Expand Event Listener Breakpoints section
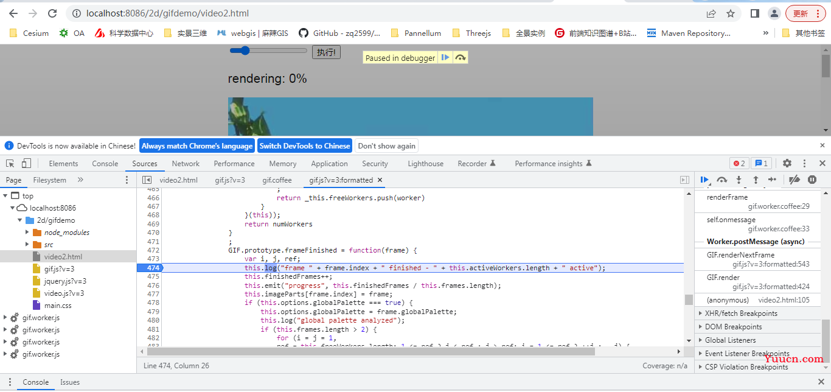This screenshot has height=392, width=831. point(758,354)
